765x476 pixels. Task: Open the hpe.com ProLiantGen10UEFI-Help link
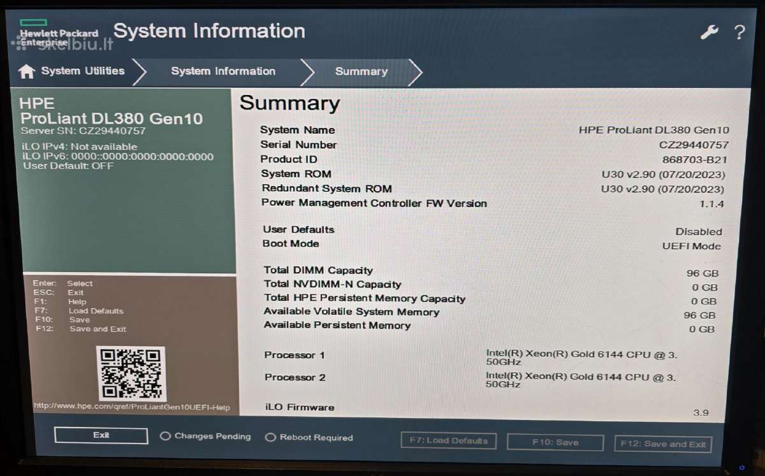[132, 407]
